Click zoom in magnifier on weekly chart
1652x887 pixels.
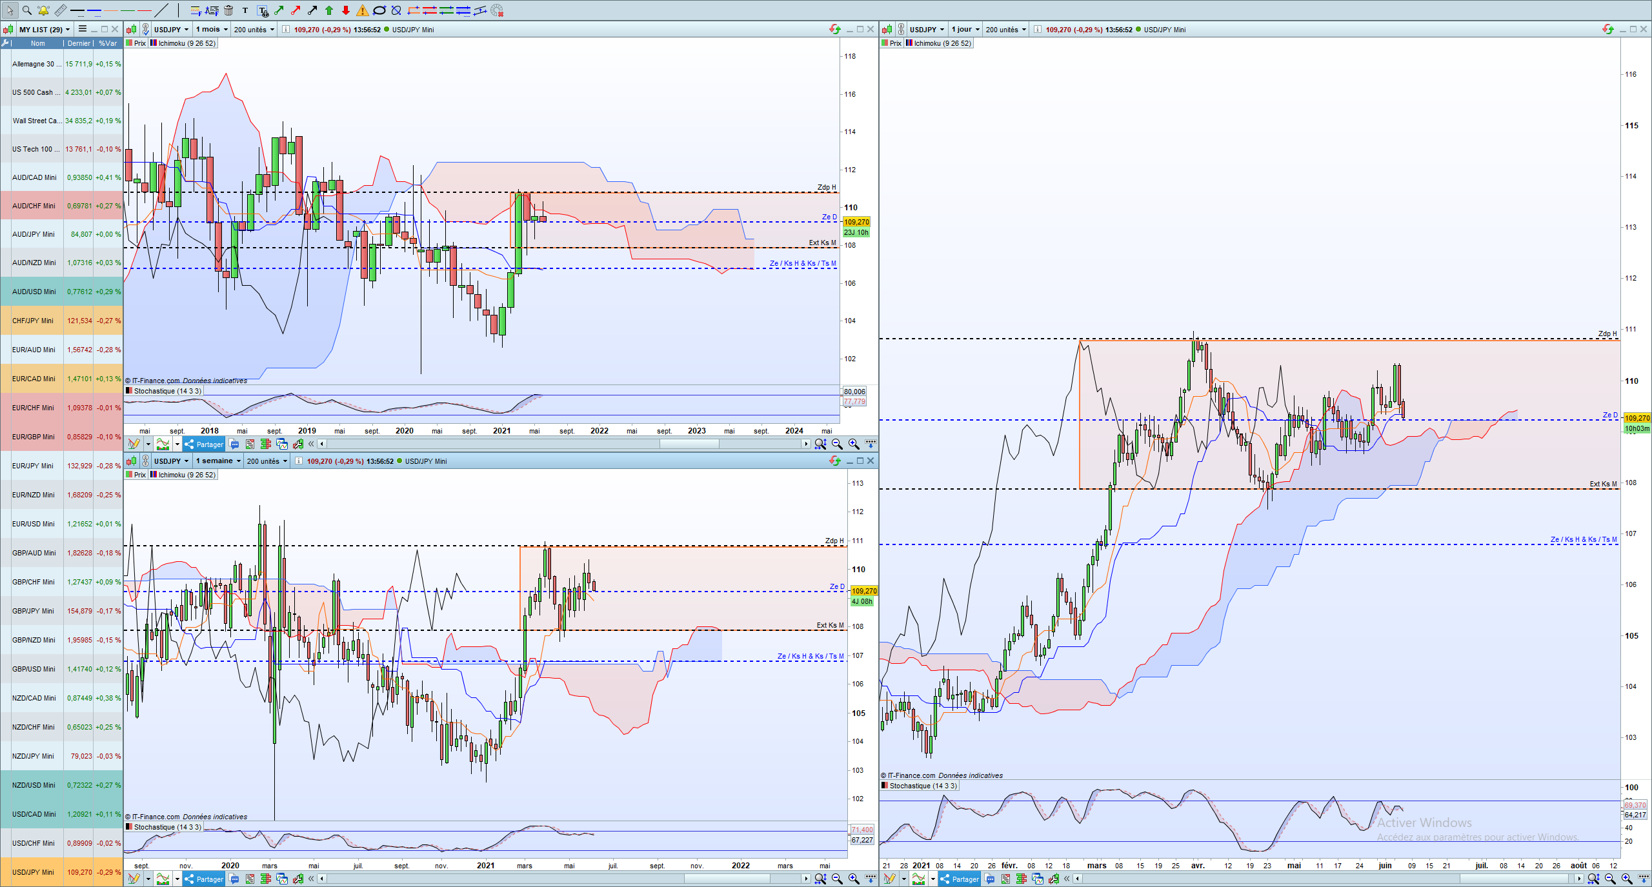pos(854,879)
